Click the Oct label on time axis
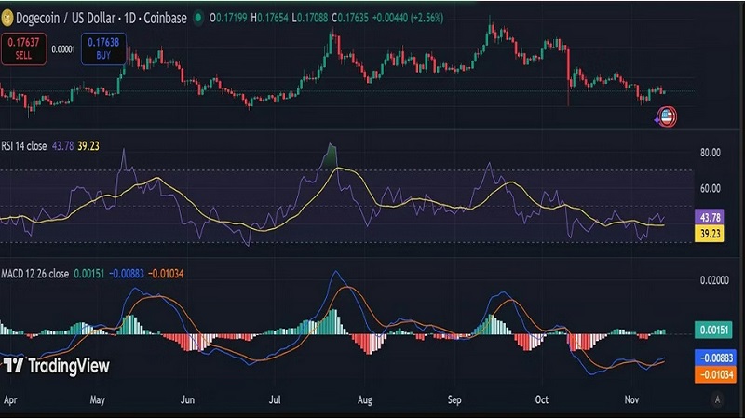Viewport: 745px width, 419px height. (x=543, y=399)
